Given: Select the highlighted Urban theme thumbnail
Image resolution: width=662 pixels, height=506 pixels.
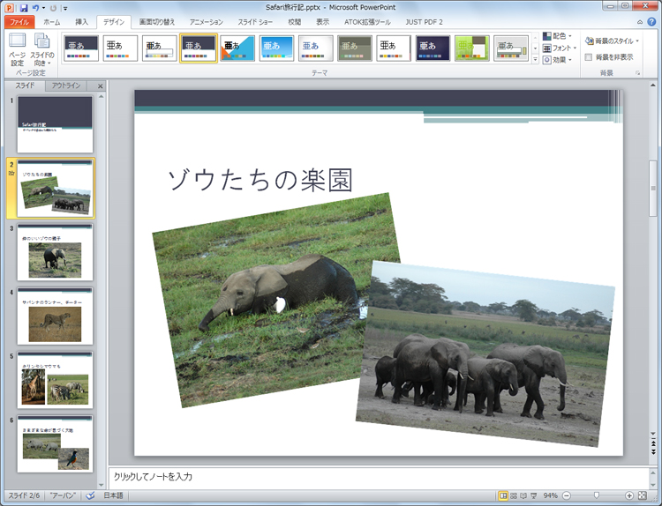Looking at the screenshot, I should [x=199, y=48].
